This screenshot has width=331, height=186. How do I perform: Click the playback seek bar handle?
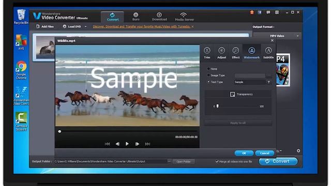(x=59, y=131)
